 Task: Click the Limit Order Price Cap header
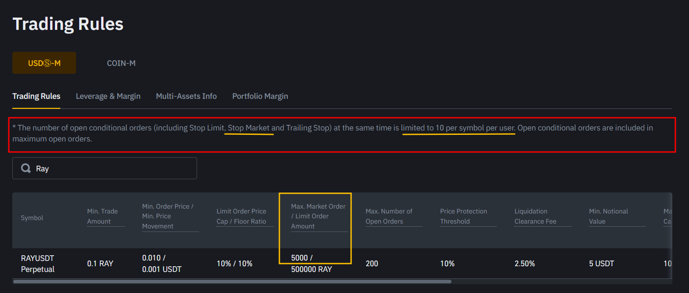point(241,216)
